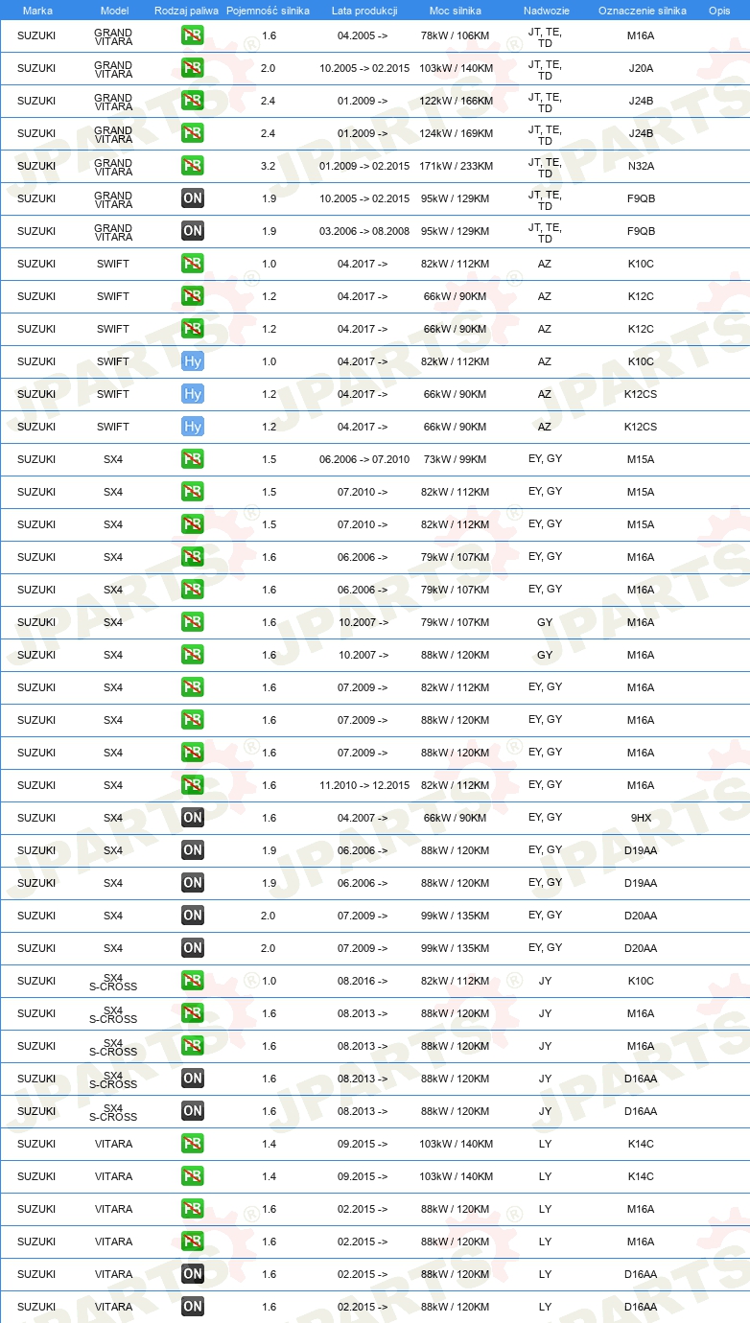Click petrol icon in SX4 S-Cross K10C row
The width and height of the screenshot is (750, 1323).
[193, 981]
